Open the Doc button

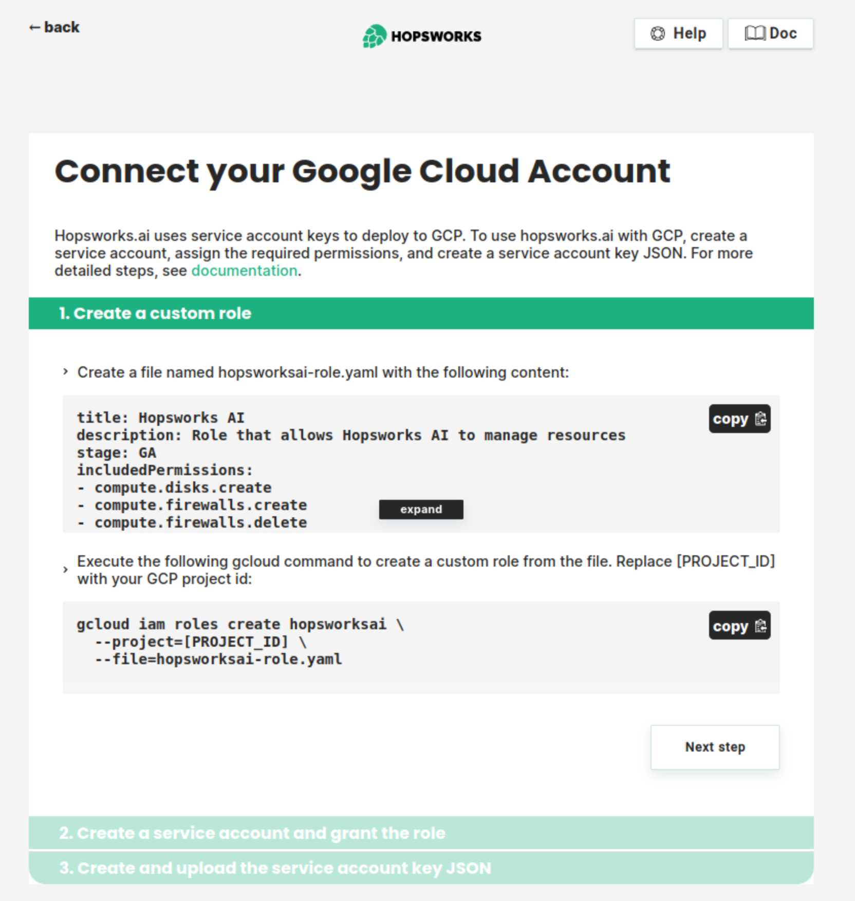tap(770, 33)
